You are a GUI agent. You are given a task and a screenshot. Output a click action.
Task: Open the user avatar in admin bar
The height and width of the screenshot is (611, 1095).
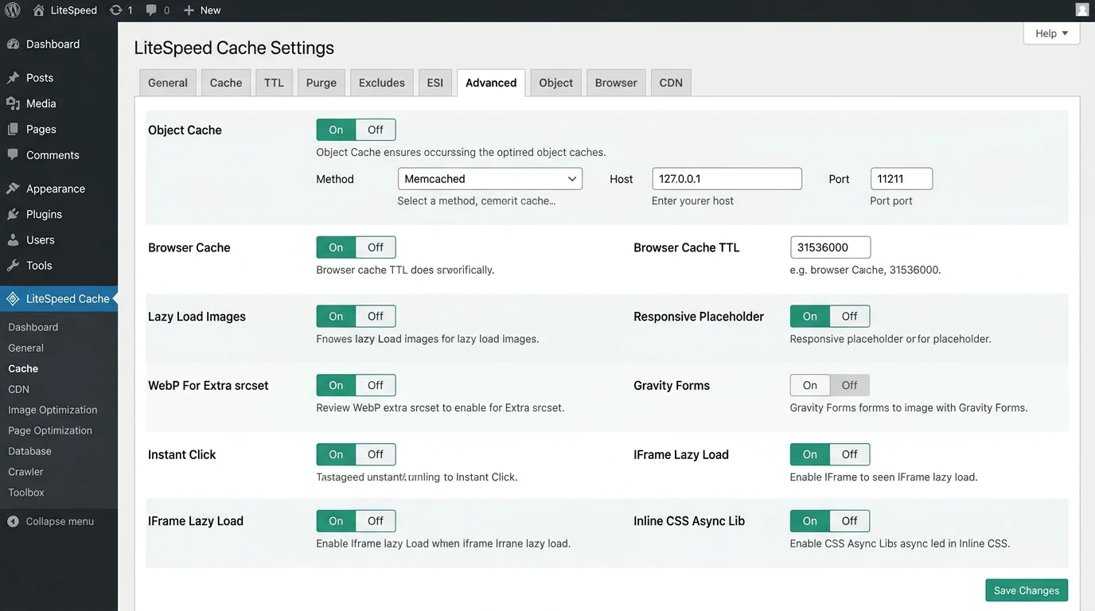click(x=1082, y=10)
